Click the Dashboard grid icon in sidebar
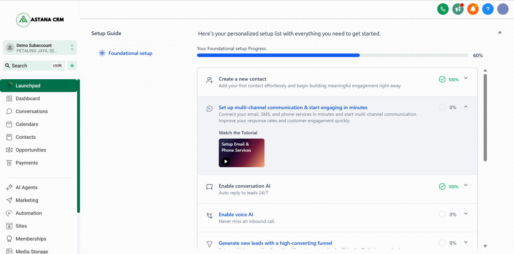Image resolution: width=514 pixels, height=254 pixels. point(9,98)
